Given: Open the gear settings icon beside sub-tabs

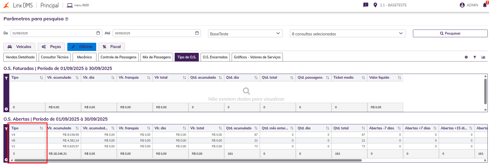Looking at the screenshot, I should point(466,57).
